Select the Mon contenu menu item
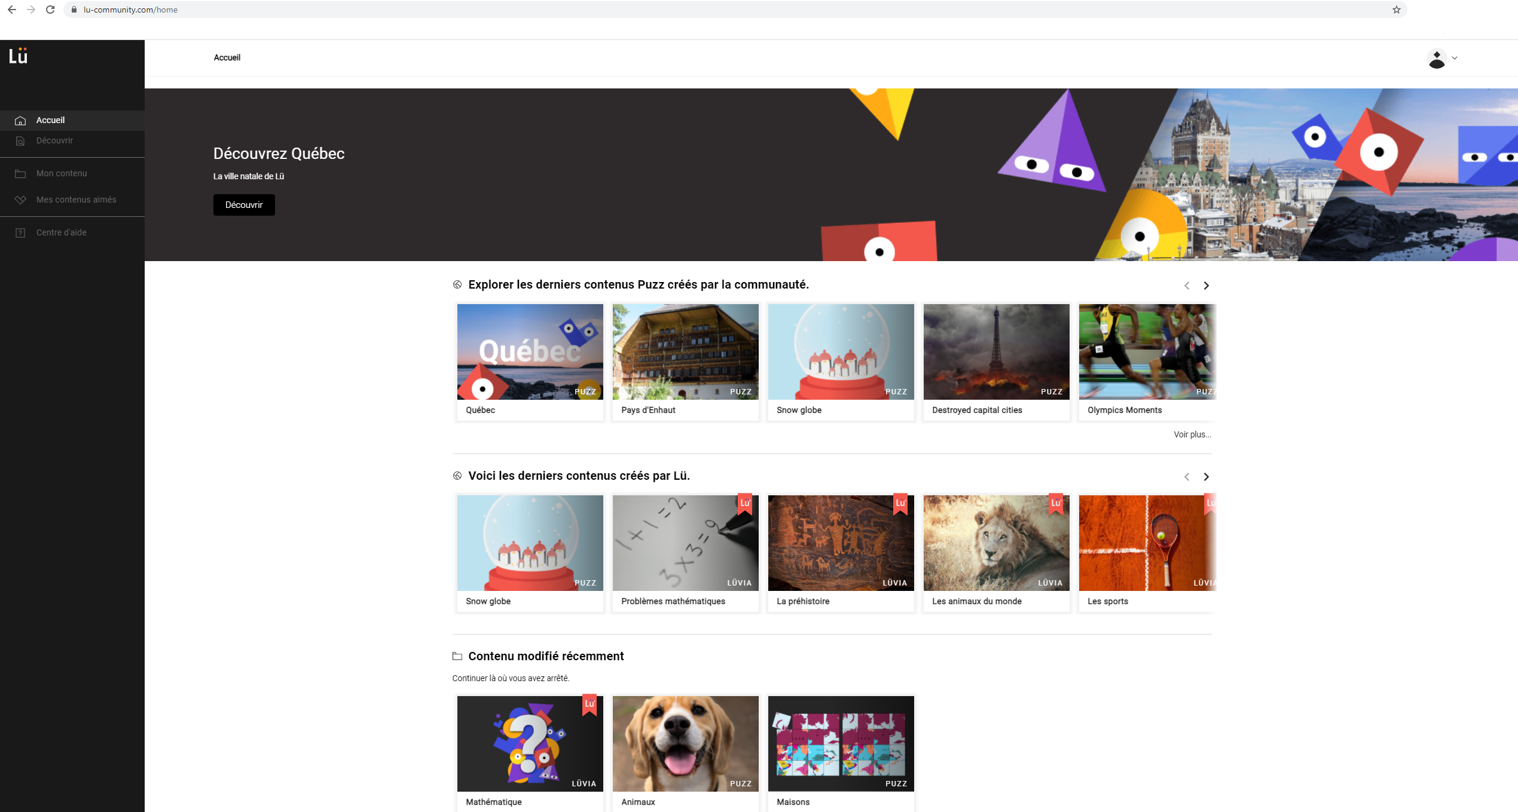The height and width of the screenshot is (812, 1518). [x=62, y=173]
